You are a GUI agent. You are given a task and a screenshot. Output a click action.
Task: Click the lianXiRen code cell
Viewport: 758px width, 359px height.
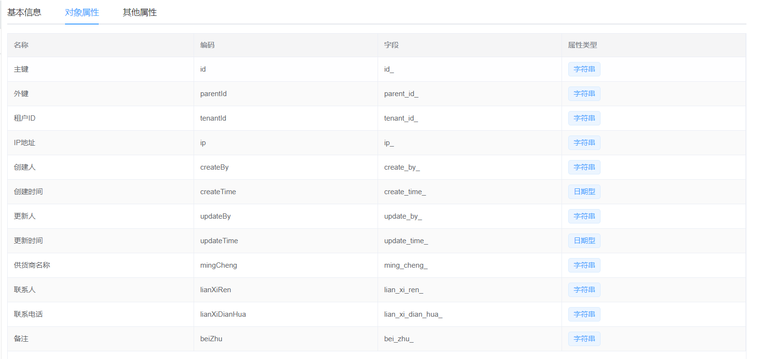(216, 290)
